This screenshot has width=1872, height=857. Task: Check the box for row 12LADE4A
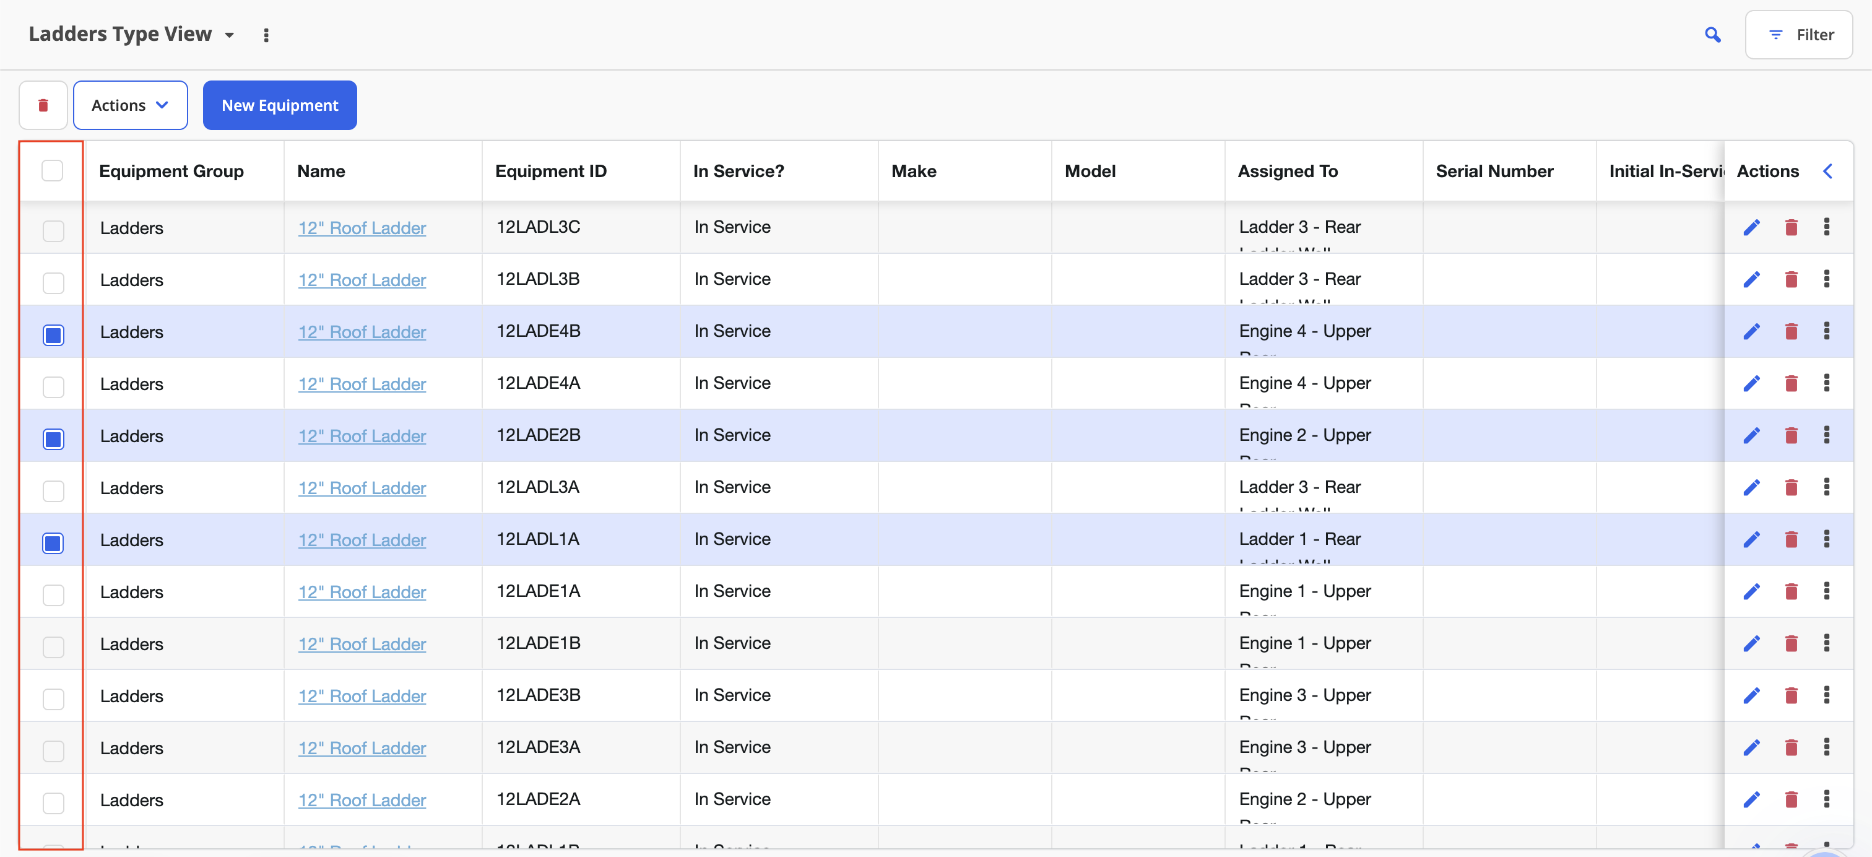pyautogui.click(x=53, y=387)
